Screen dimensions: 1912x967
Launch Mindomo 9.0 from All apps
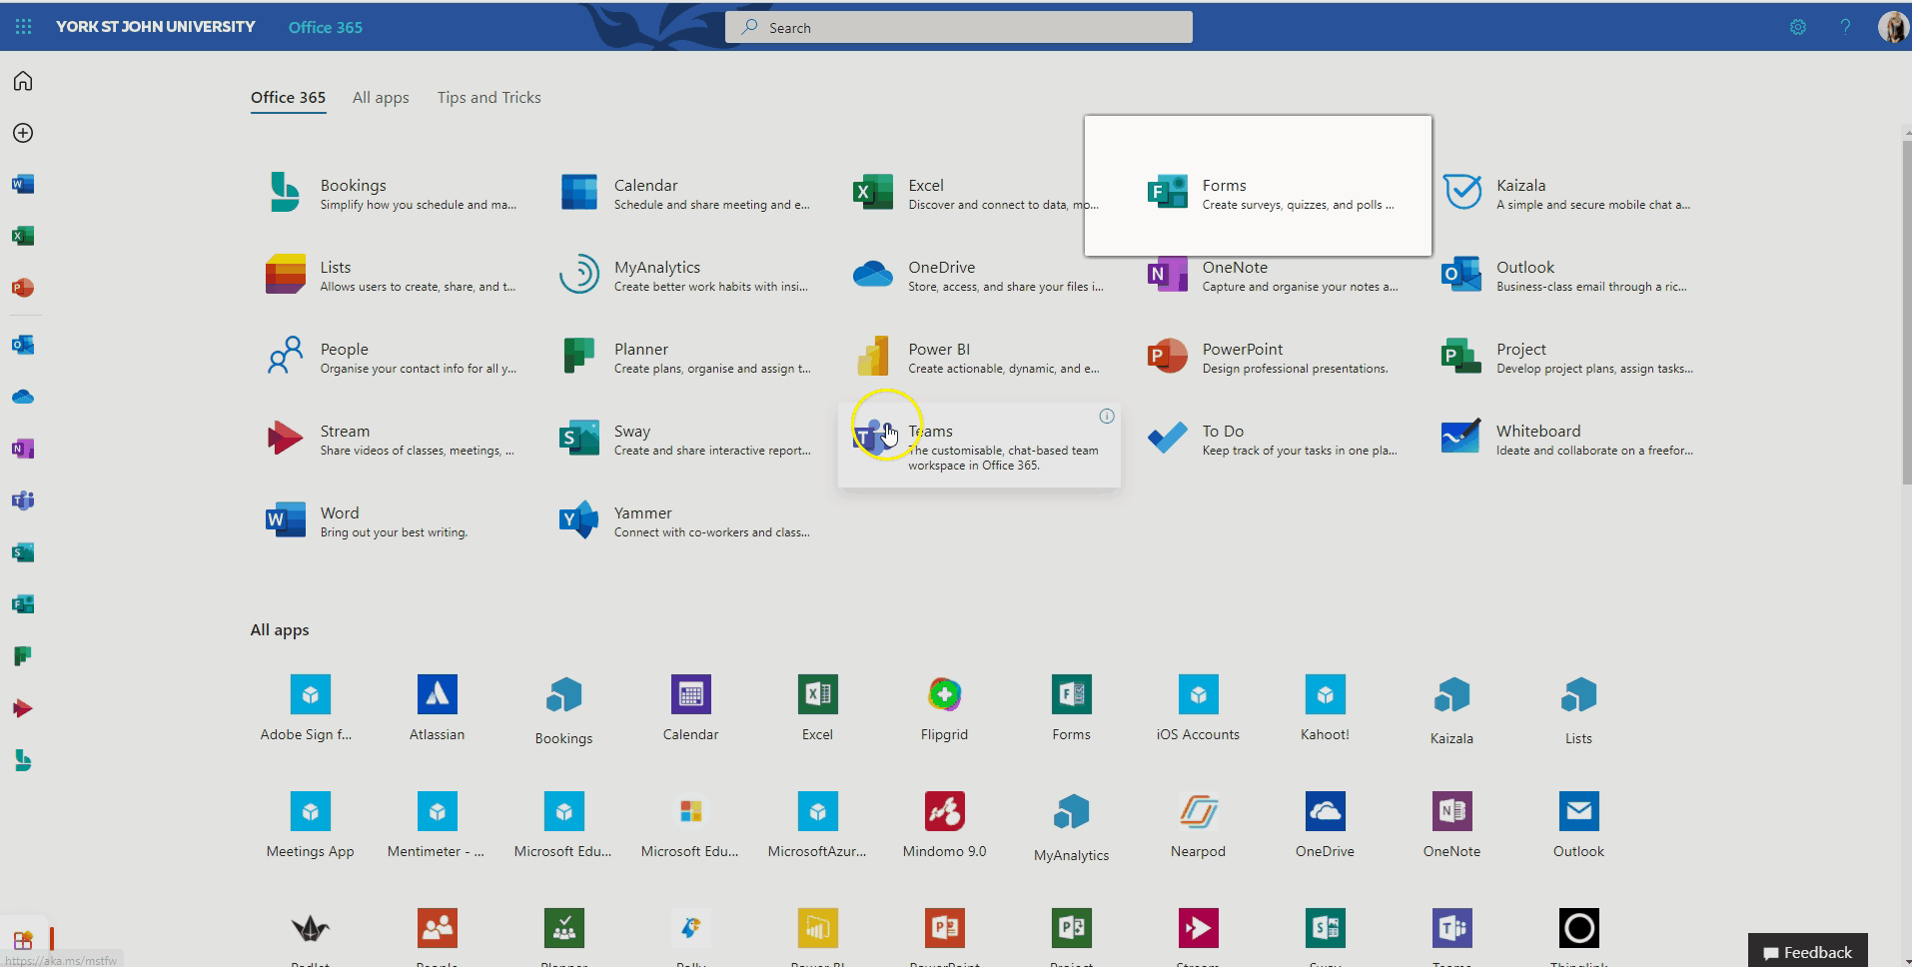944,824
